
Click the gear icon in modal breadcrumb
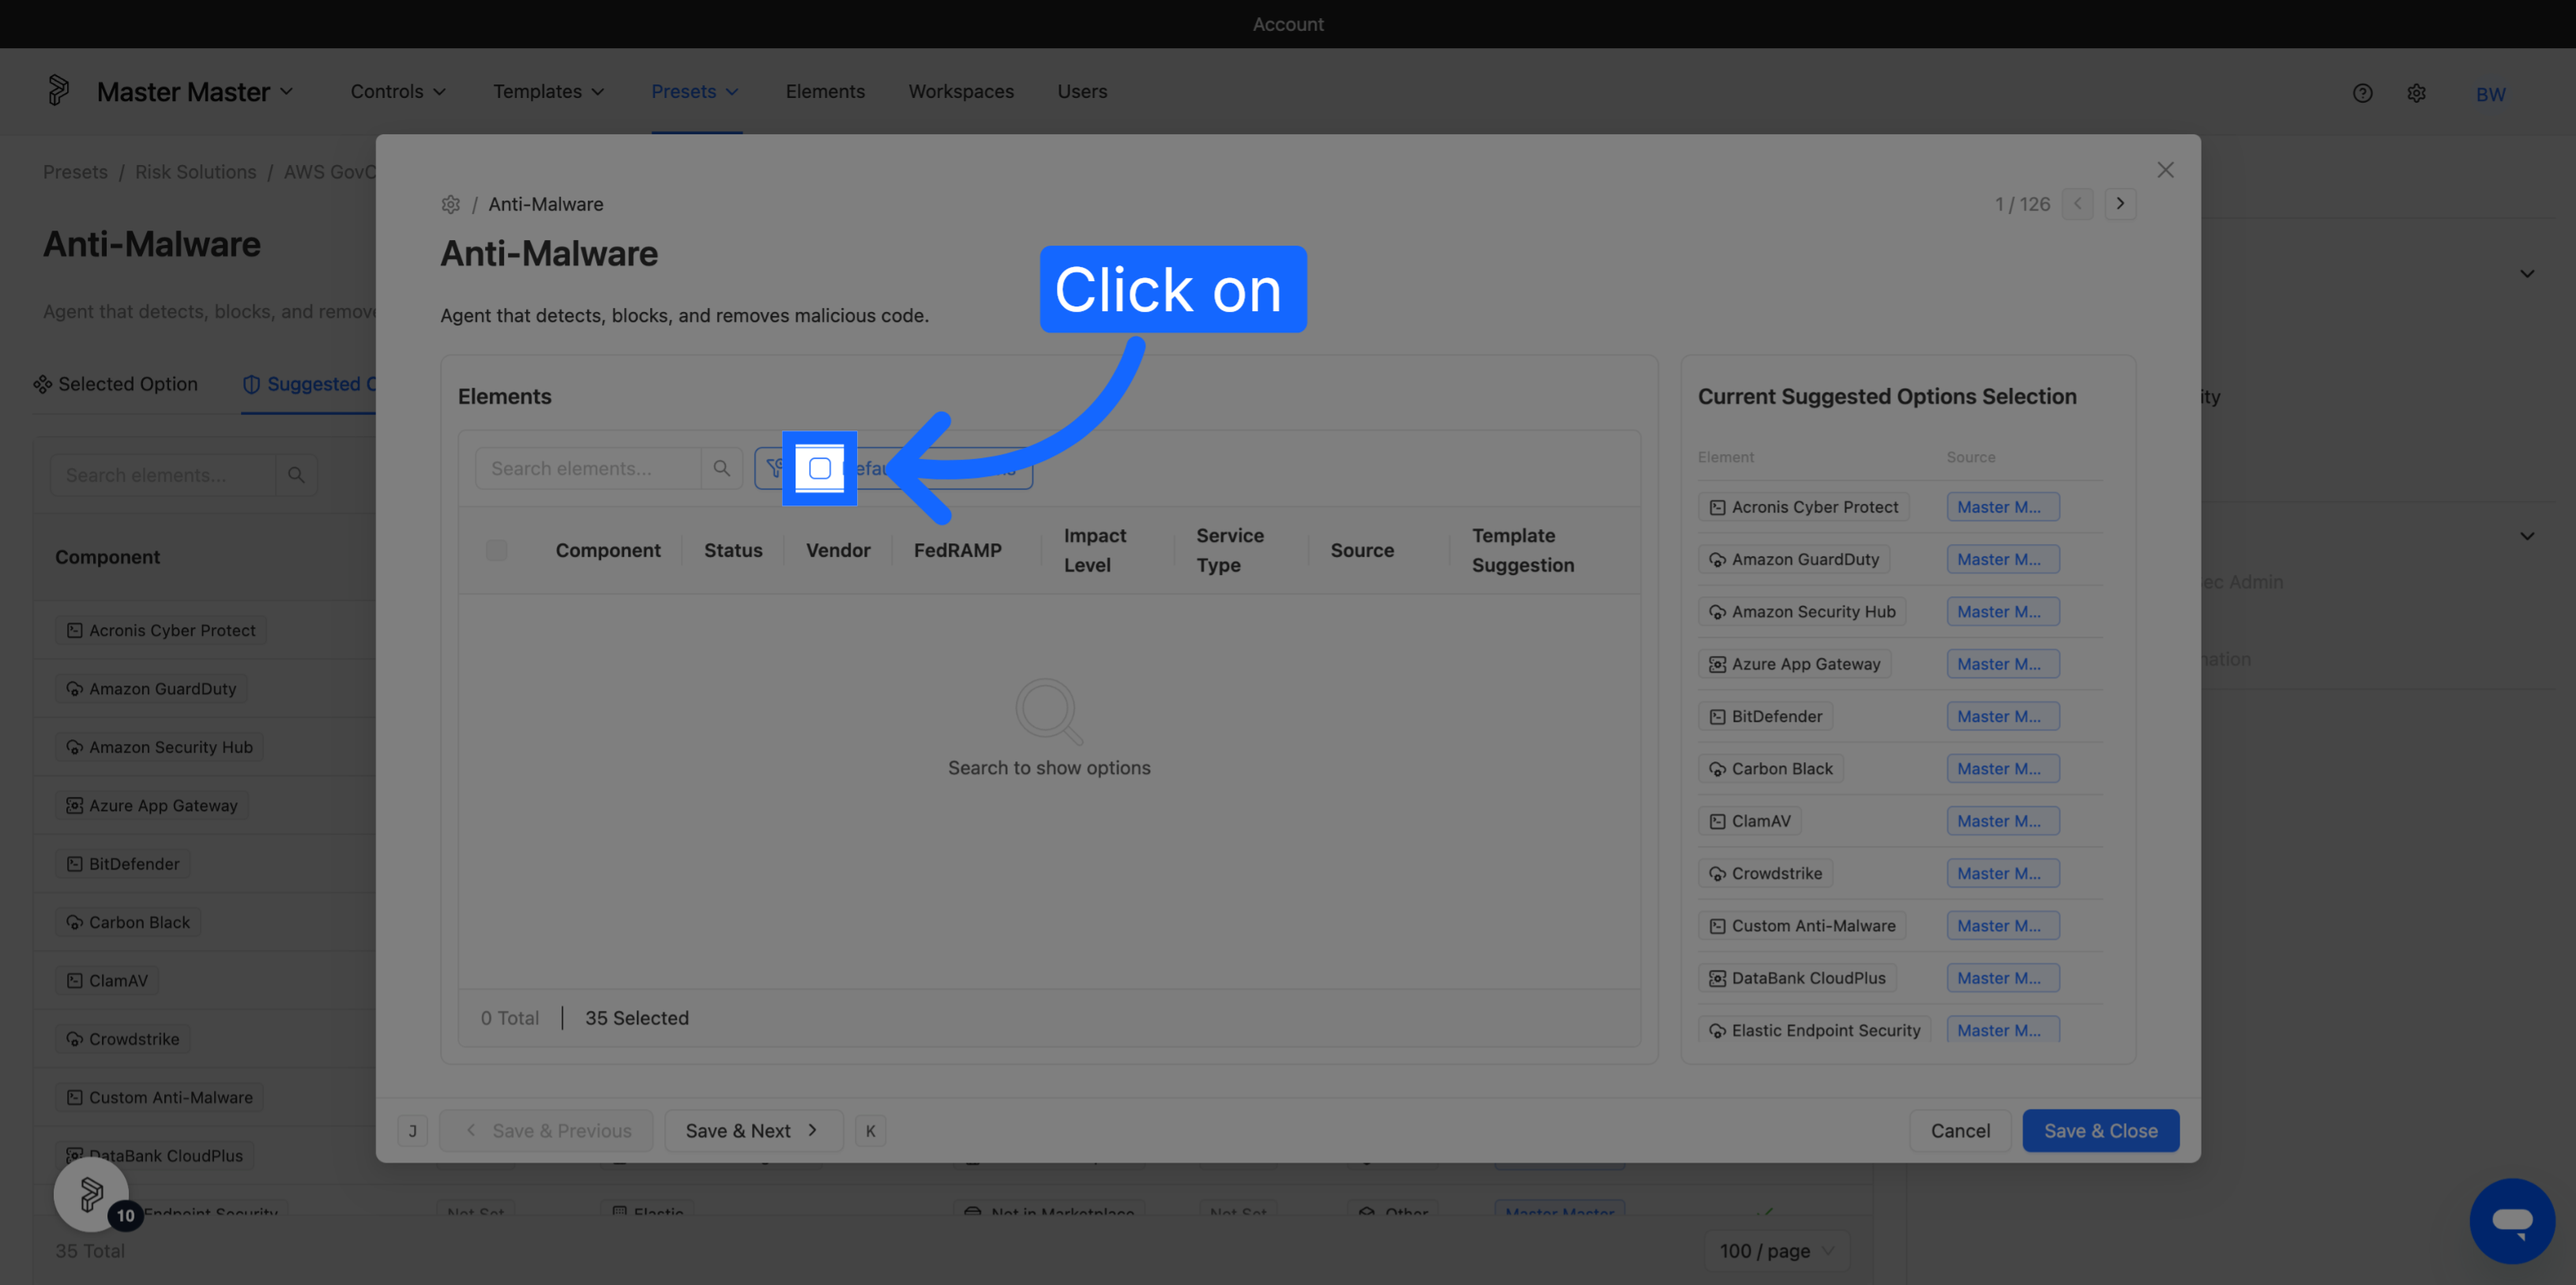pyautogui.click(x=451, y=204)
